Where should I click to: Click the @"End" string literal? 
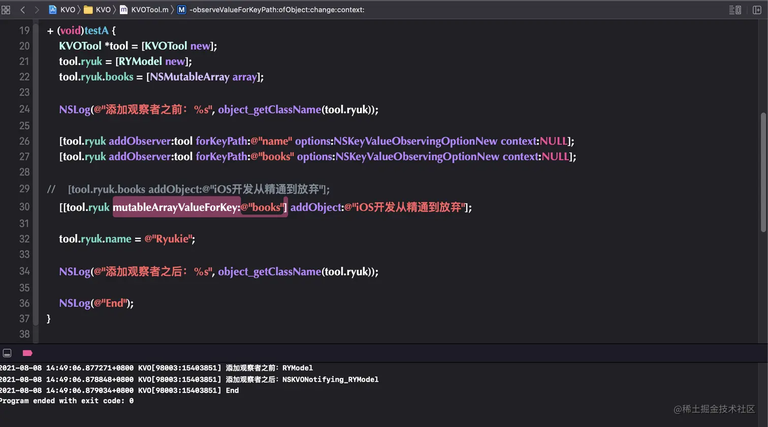tap(109, 303)
